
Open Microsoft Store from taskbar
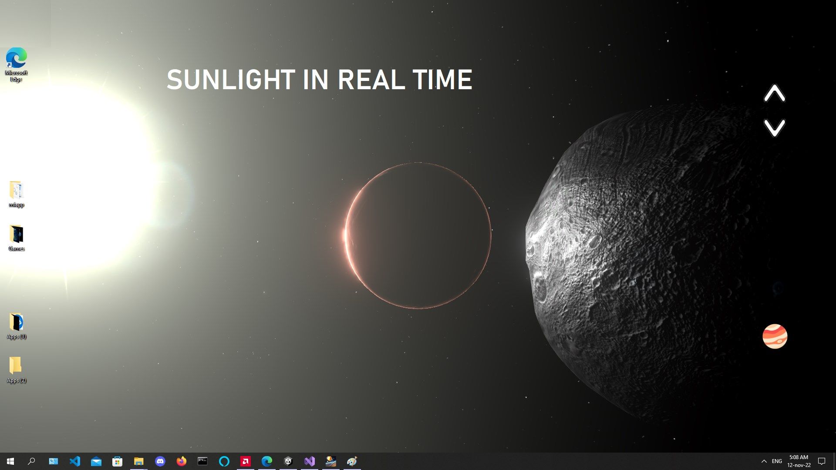[x=117, y=461]
